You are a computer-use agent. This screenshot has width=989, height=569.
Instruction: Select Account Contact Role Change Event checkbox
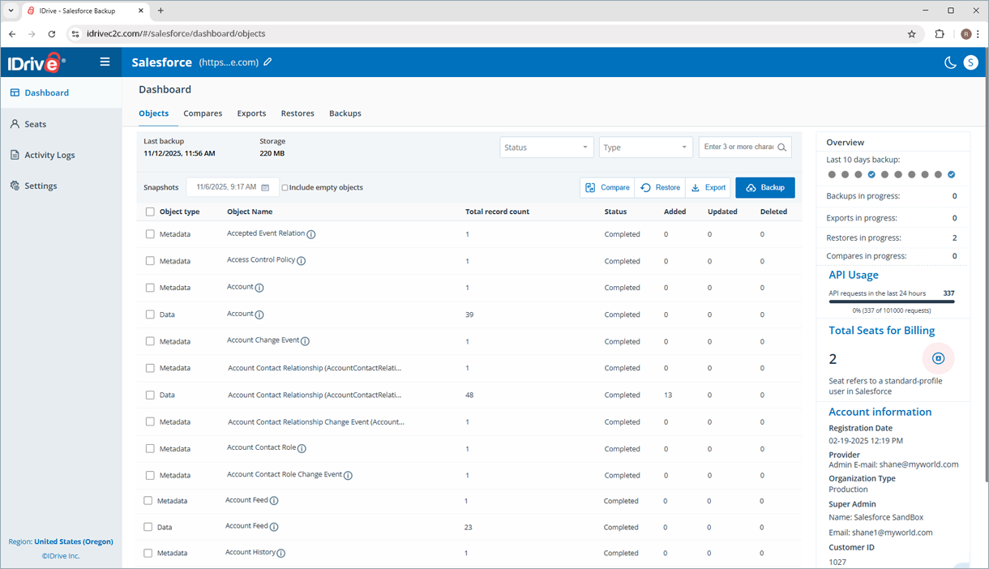[x=150, y=475]
